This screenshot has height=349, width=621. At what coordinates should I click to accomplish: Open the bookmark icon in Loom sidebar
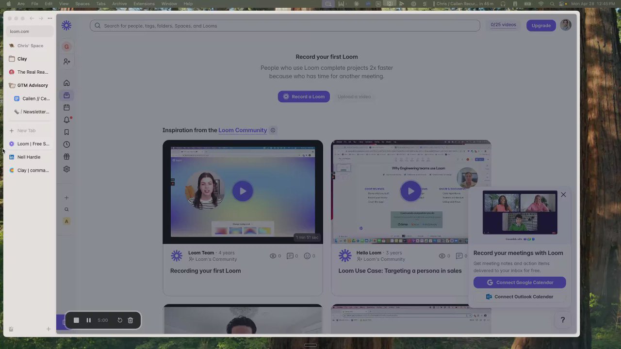(66, 132)
